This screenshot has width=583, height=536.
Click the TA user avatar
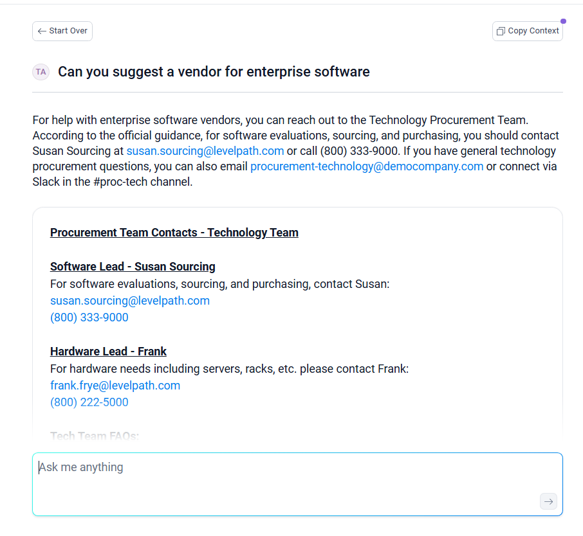click(41, 72)
